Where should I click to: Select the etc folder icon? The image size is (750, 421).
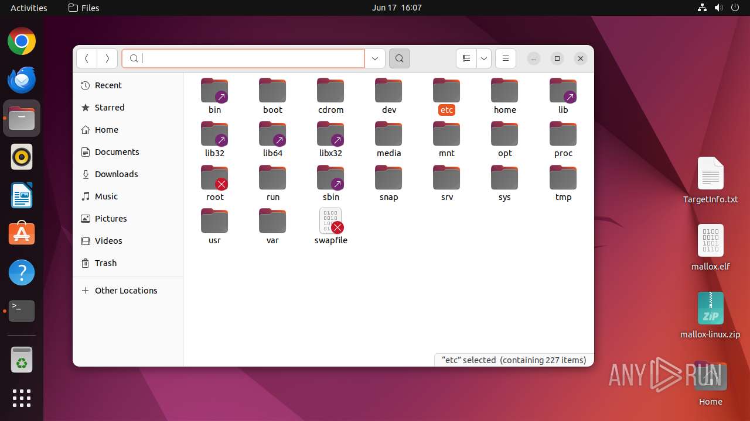click(446, 91)
